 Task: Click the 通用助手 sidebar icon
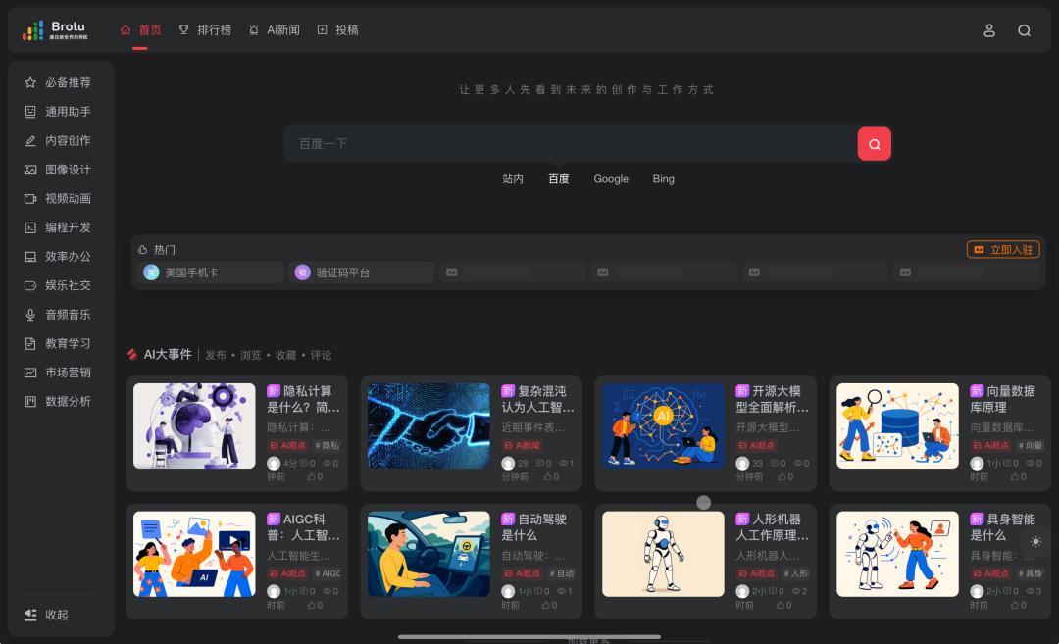[x=30, y=112]
